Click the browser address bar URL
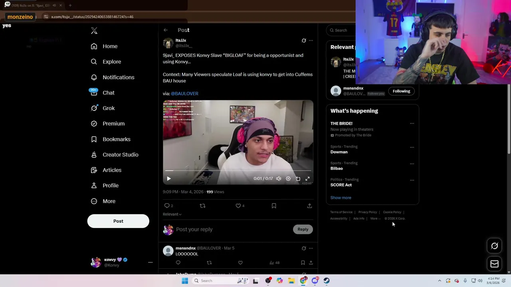This screenshot has height=287, width=511. [92, 17]
